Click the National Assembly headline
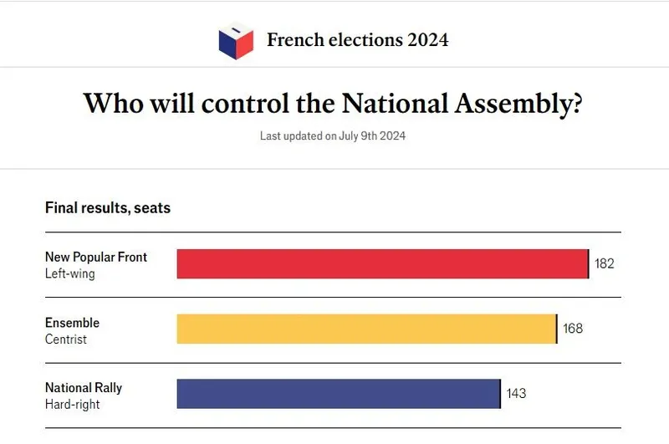The height and width of the screenshot is (444, 669). (334, 104)
